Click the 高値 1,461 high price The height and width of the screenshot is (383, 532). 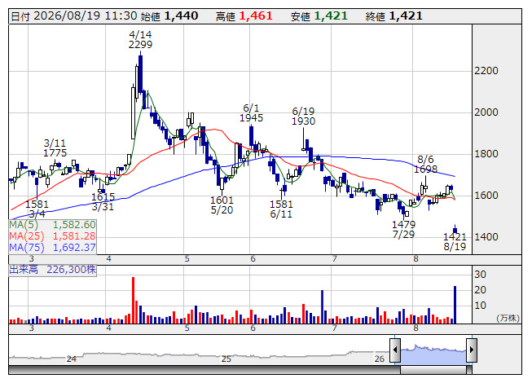(244, 16)
